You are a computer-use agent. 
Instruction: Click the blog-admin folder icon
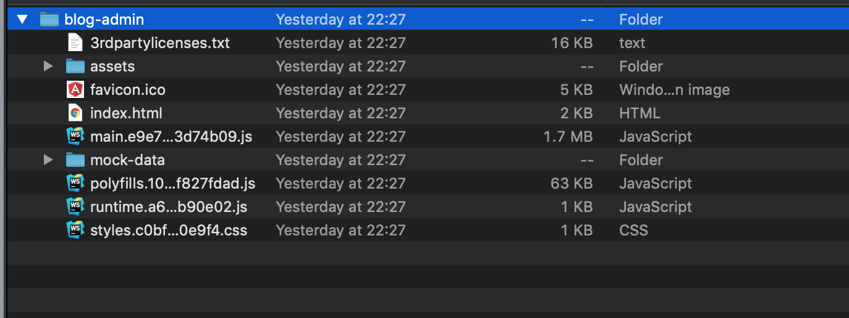coord(49,20)
